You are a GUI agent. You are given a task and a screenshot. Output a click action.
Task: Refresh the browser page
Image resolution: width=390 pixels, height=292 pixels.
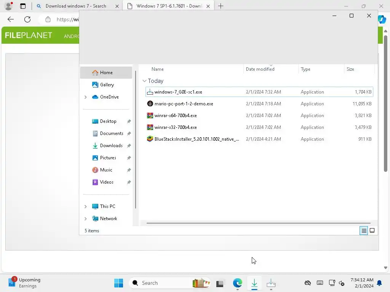[x=27, y=19]
